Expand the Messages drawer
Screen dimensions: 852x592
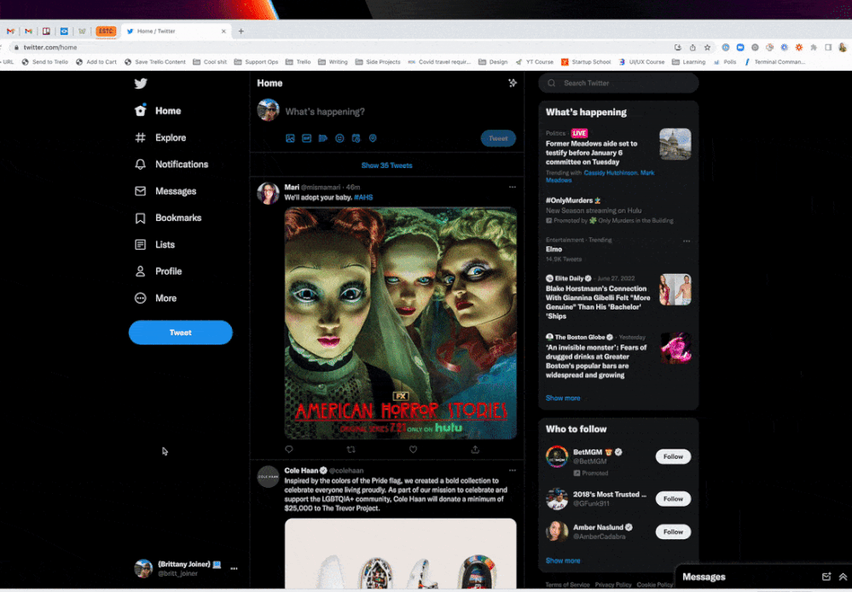843,577
